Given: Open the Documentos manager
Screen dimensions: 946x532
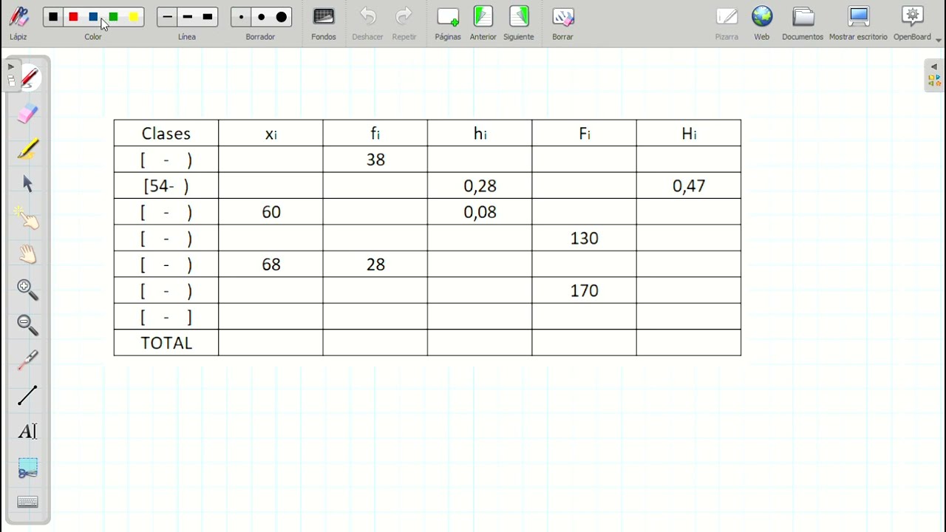Looking at the screenshot, I should coord(803,23).
